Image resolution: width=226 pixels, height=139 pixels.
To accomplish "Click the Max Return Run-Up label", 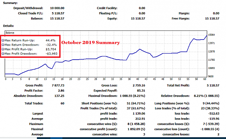I will point(20,40).
